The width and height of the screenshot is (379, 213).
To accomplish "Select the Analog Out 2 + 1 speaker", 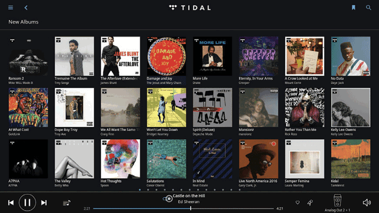I will [337, 203].
